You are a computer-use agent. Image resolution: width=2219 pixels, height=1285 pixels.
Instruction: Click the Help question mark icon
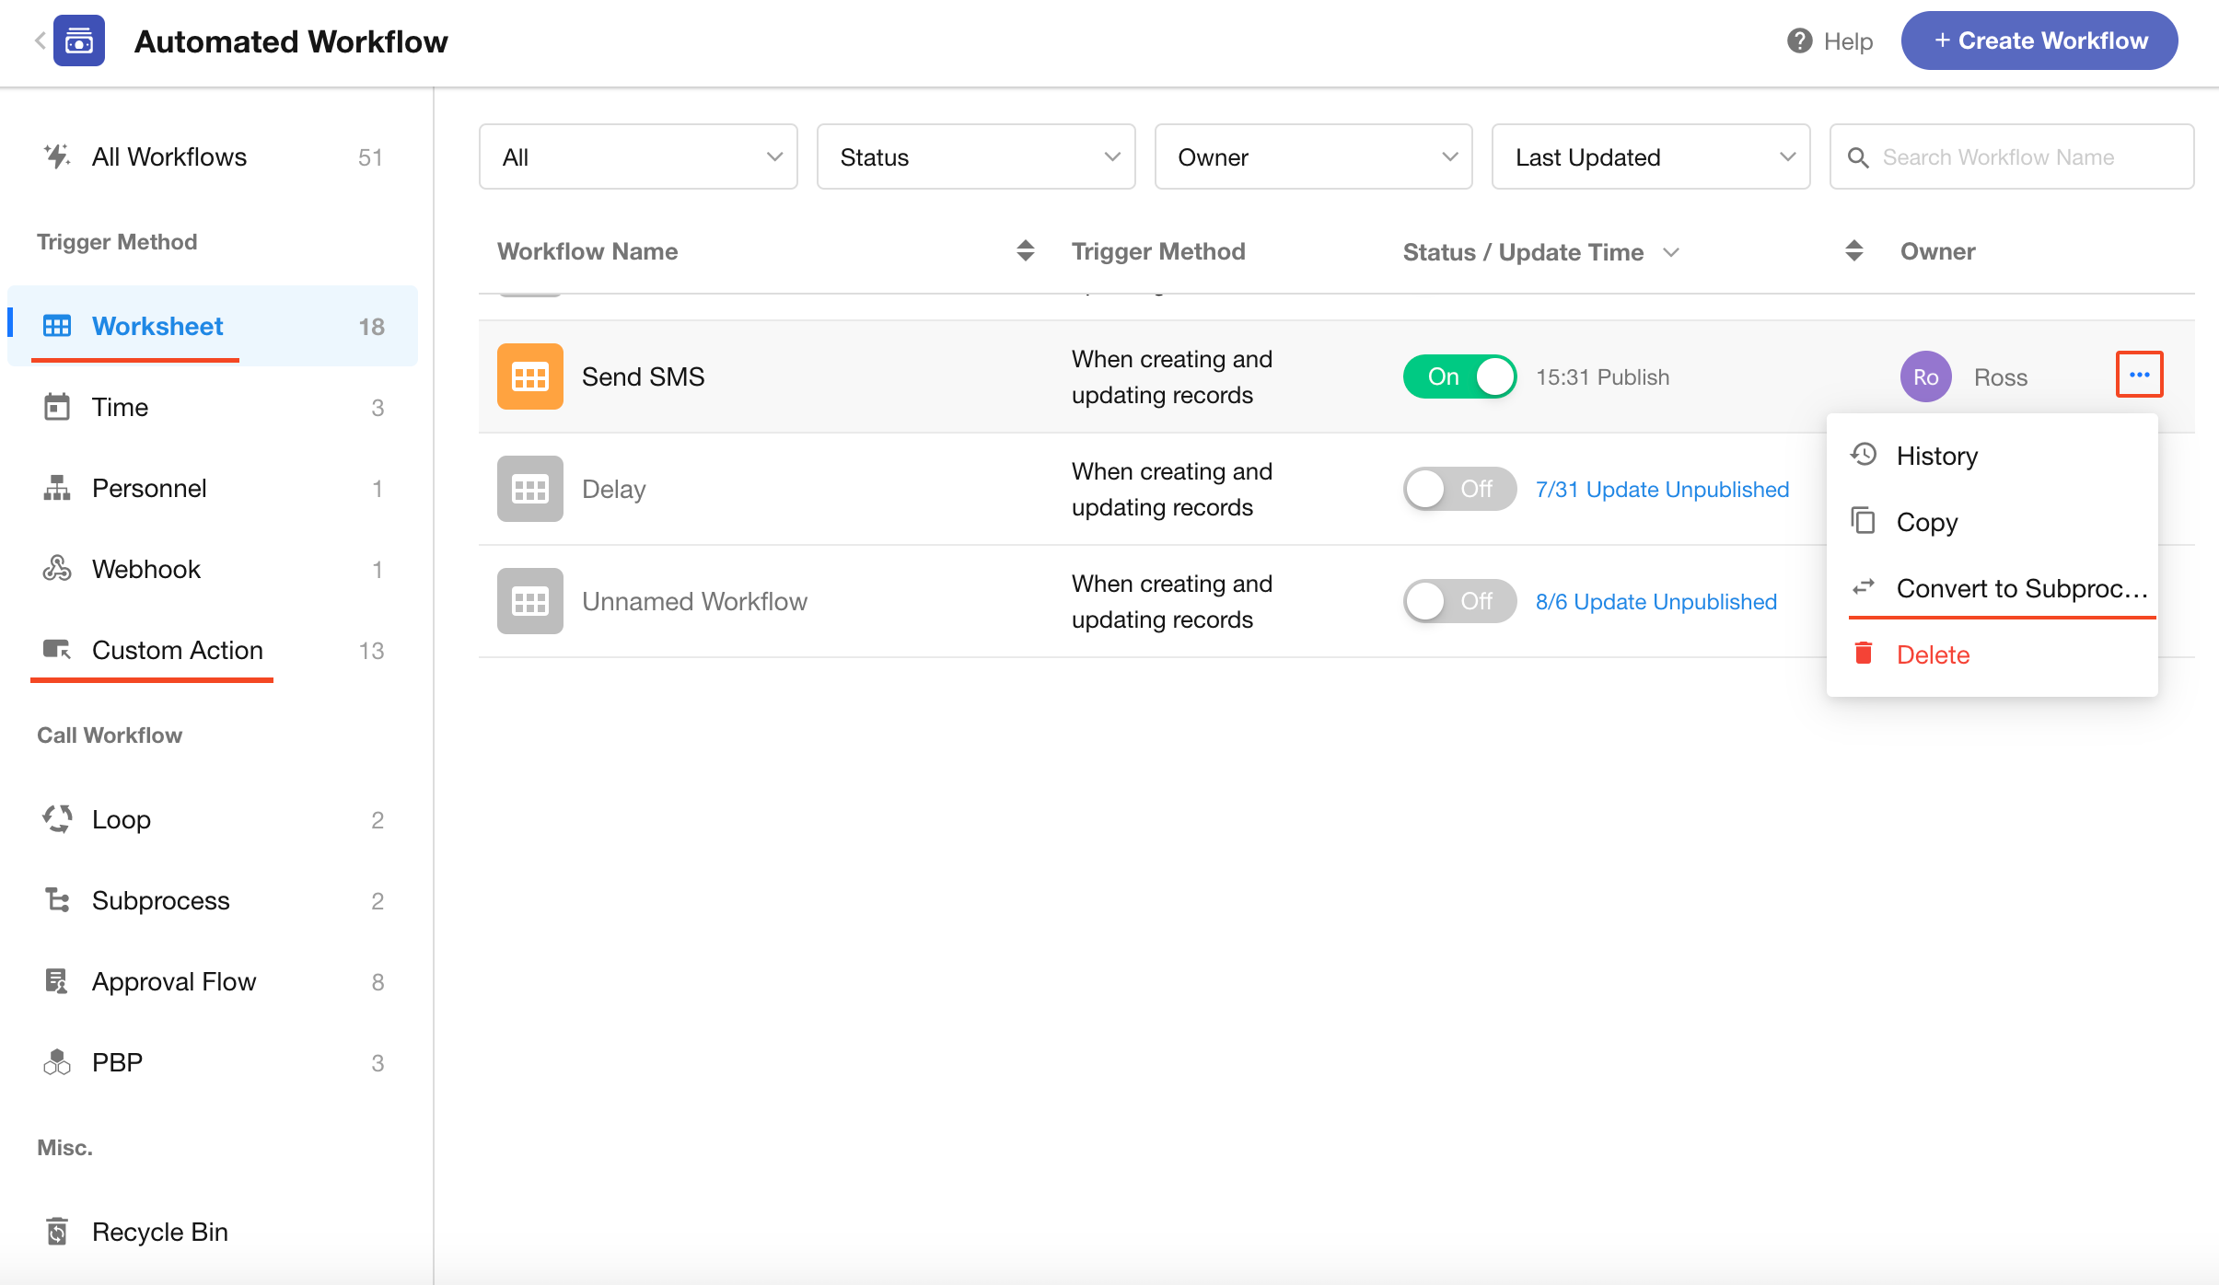point(1799,41)
